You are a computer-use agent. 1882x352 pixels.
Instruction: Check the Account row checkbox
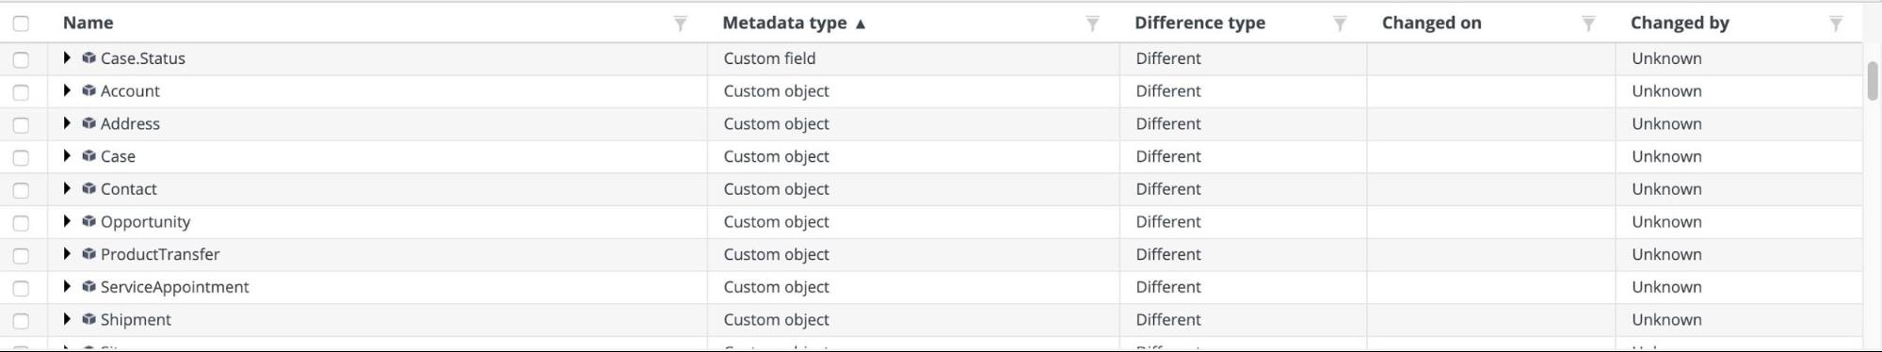(x=21, y=92)
